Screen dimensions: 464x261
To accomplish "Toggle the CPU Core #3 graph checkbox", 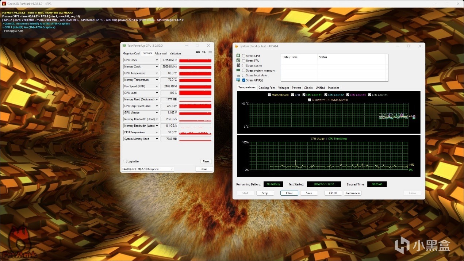I will 348,95.
